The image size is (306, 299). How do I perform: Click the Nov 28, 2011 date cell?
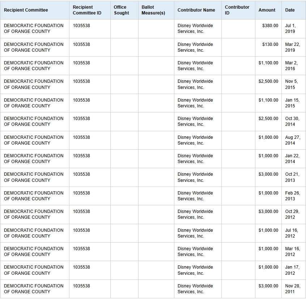pyautogui.click(x=292, y=289)
